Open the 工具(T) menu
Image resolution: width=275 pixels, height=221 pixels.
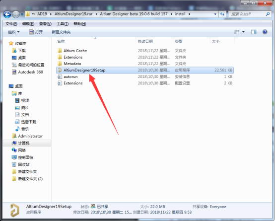click(x=63, y=24)
